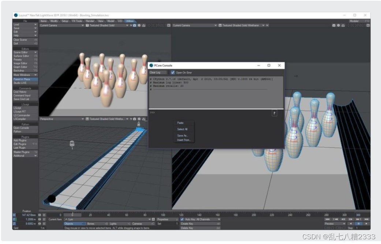Uncheck the Open On Error checkbox
This screenshot has width=381, height=244.
(173, 73)
